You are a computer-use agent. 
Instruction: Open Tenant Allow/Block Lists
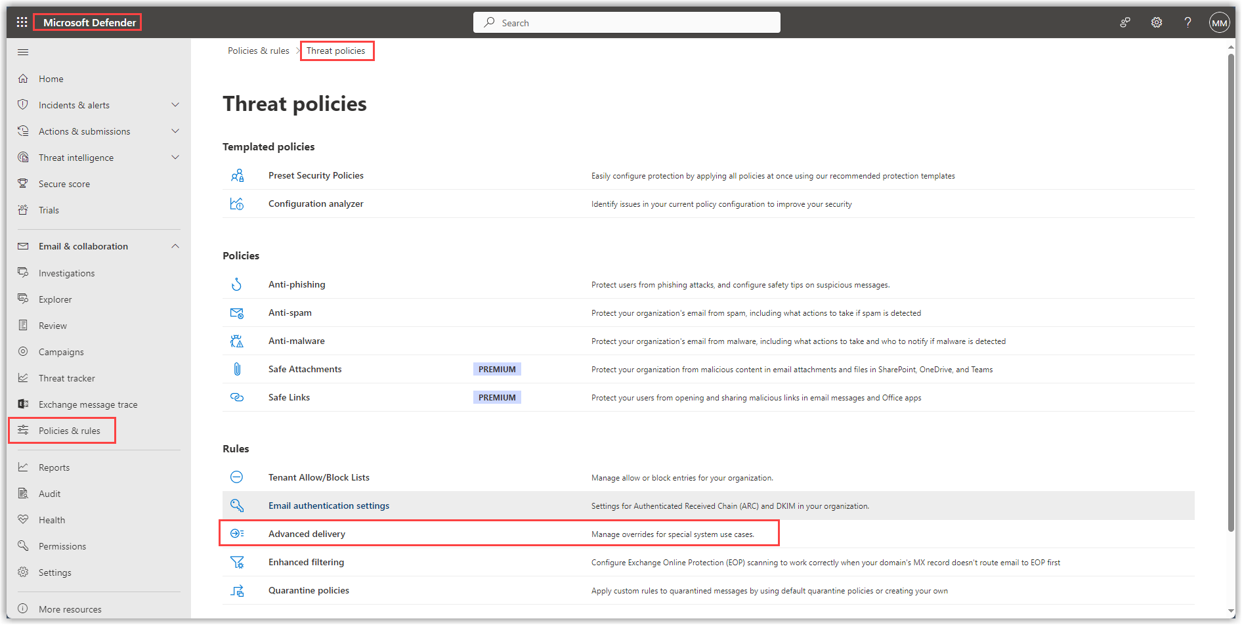click(319, 477)
